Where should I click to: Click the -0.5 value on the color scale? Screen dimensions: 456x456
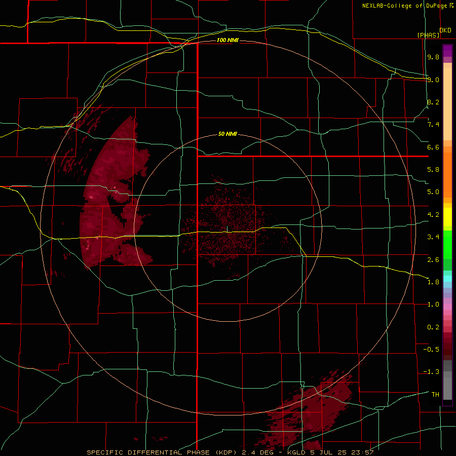click(x=431, y=349)
